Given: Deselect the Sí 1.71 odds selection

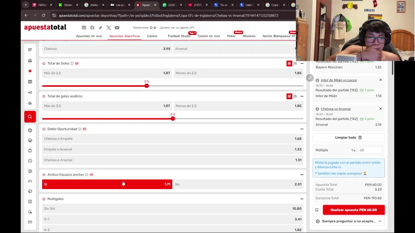Looking at the screenshot, I should pos(107,184).
